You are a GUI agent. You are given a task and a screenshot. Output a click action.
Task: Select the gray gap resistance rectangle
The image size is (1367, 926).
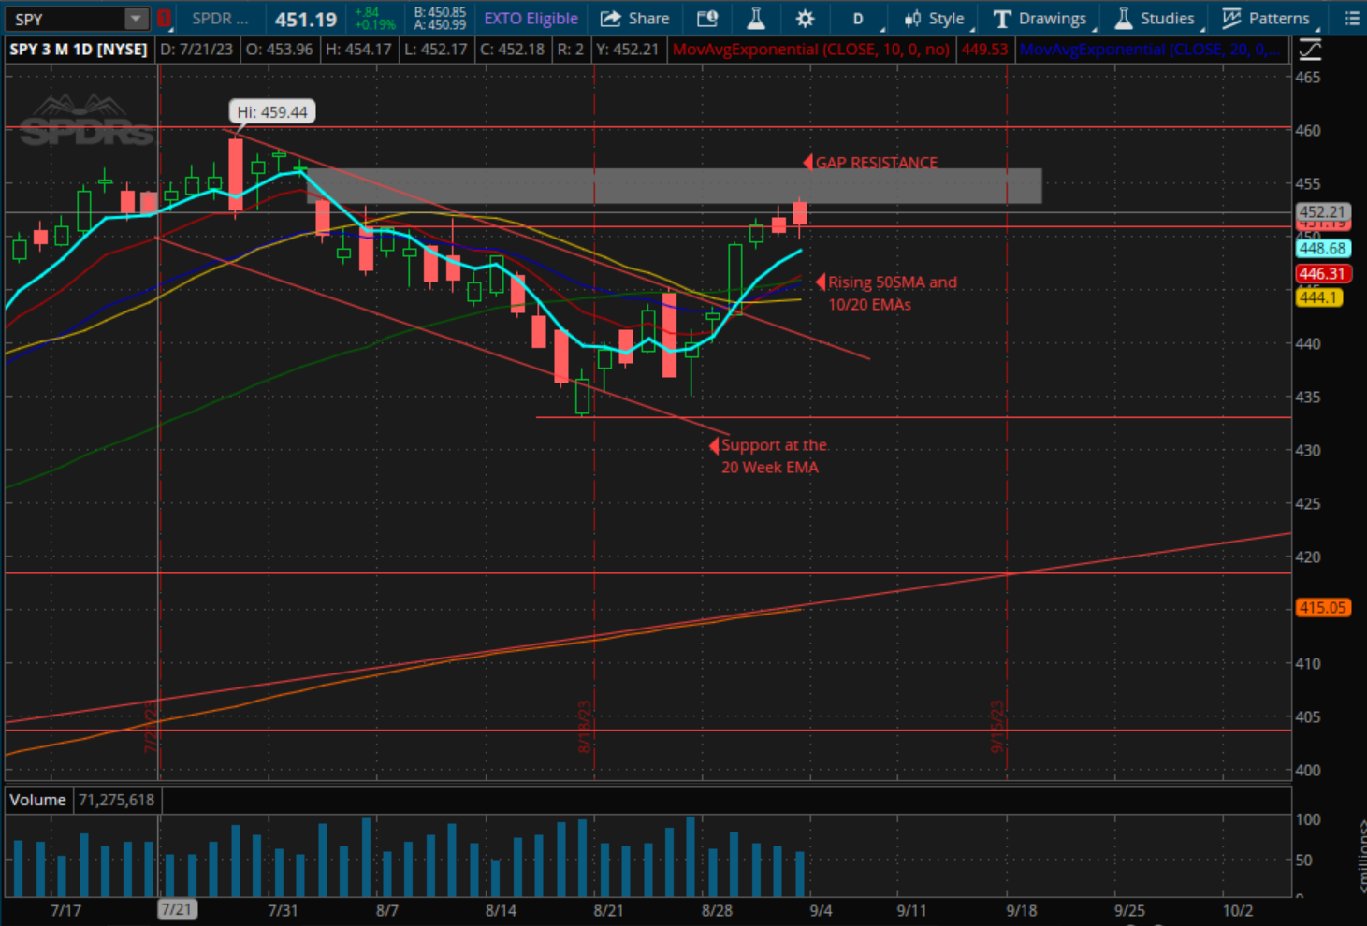click(x=674, y=185)
